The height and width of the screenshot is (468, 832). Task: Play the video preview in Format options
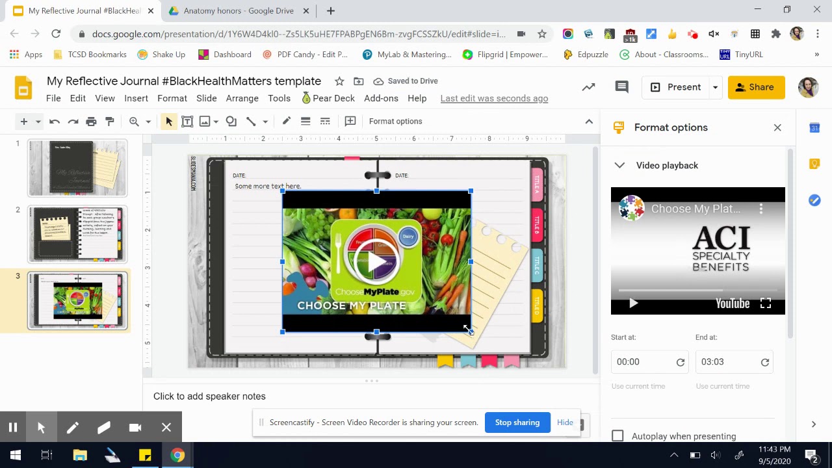point(634,304)
